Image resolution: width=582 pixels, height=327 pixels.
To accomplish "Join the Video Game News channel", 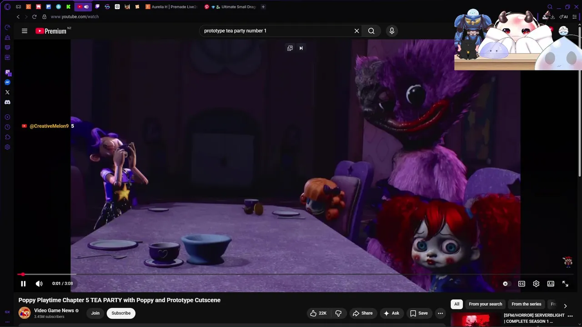I will (x=95, y=313).
